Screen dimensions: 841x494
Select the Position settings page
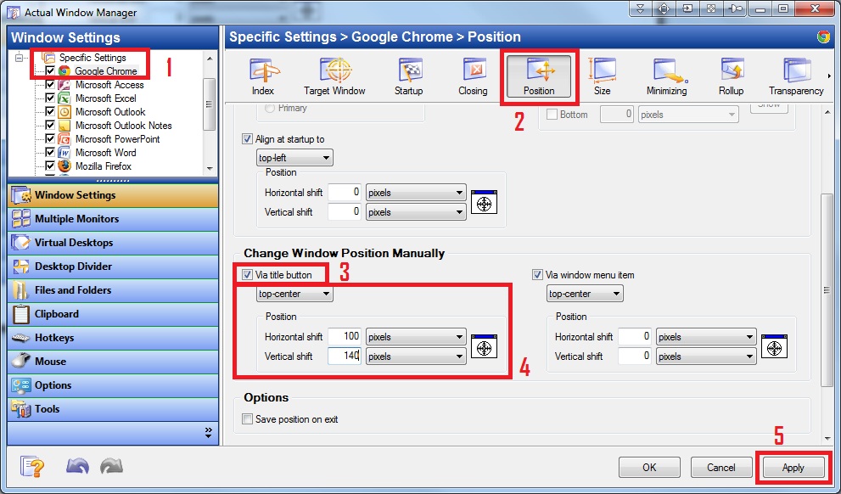coord(539,76)
